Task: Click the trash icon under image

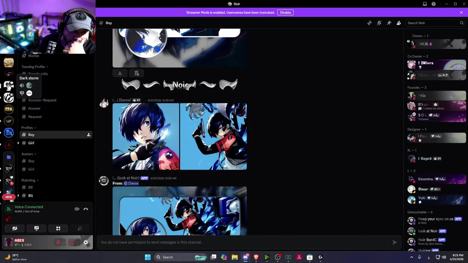Action: click(136, 73)
